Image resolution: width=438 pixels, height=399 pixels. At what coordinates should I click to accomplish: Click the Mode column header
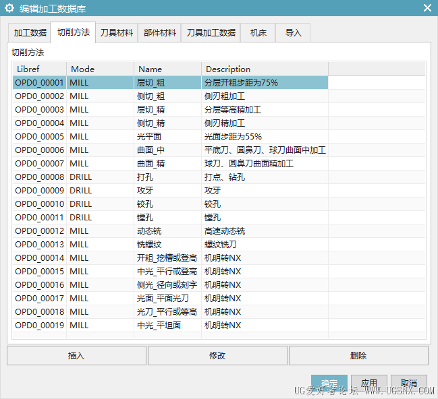pyautogui.click(x=101, y=69)
